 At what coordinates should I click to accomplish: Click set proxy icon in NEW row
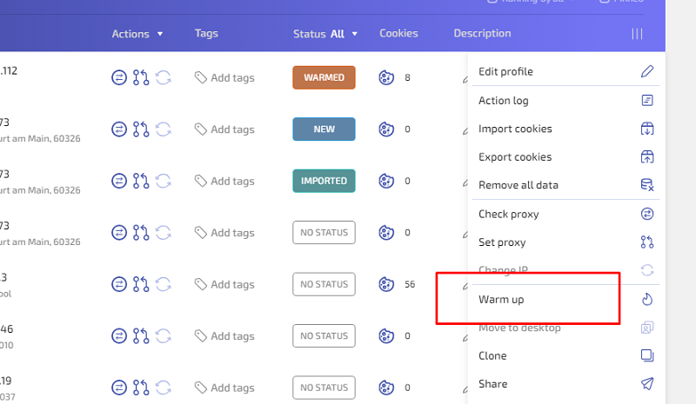click(141, 129)
